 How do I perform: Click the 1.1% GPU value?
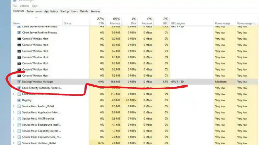coord(165,82)
